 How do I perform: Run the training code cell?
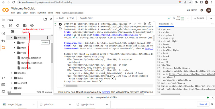pyautogui.click(x=60, y=24)
